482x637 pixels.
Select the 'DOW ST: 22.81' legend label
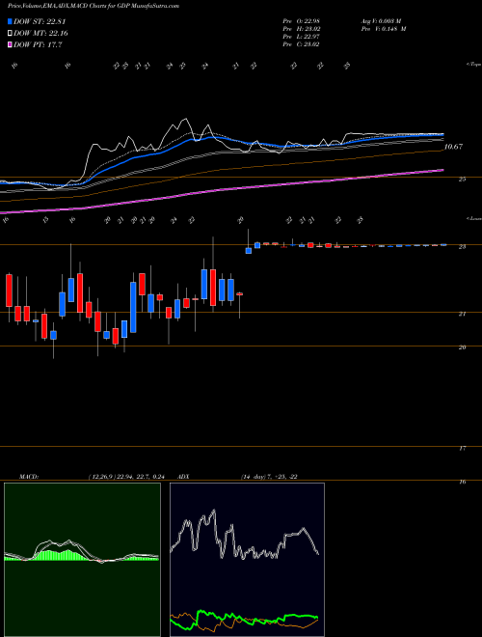tap(40, 21)
